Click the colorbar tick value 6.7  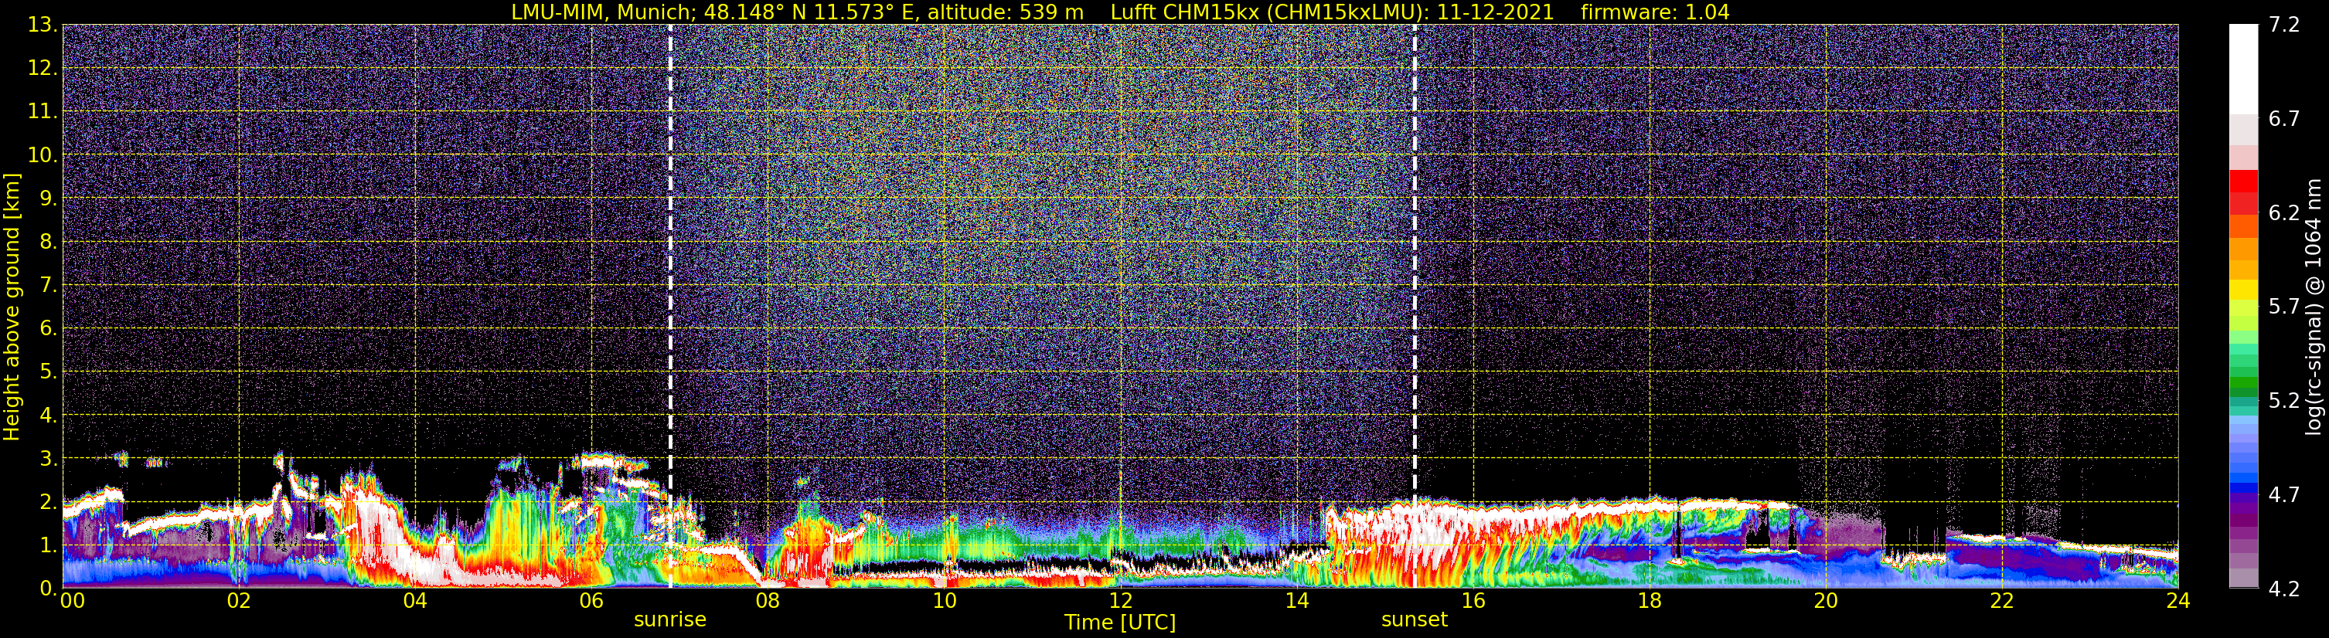pyautogui.click(x=2284, y=119)
